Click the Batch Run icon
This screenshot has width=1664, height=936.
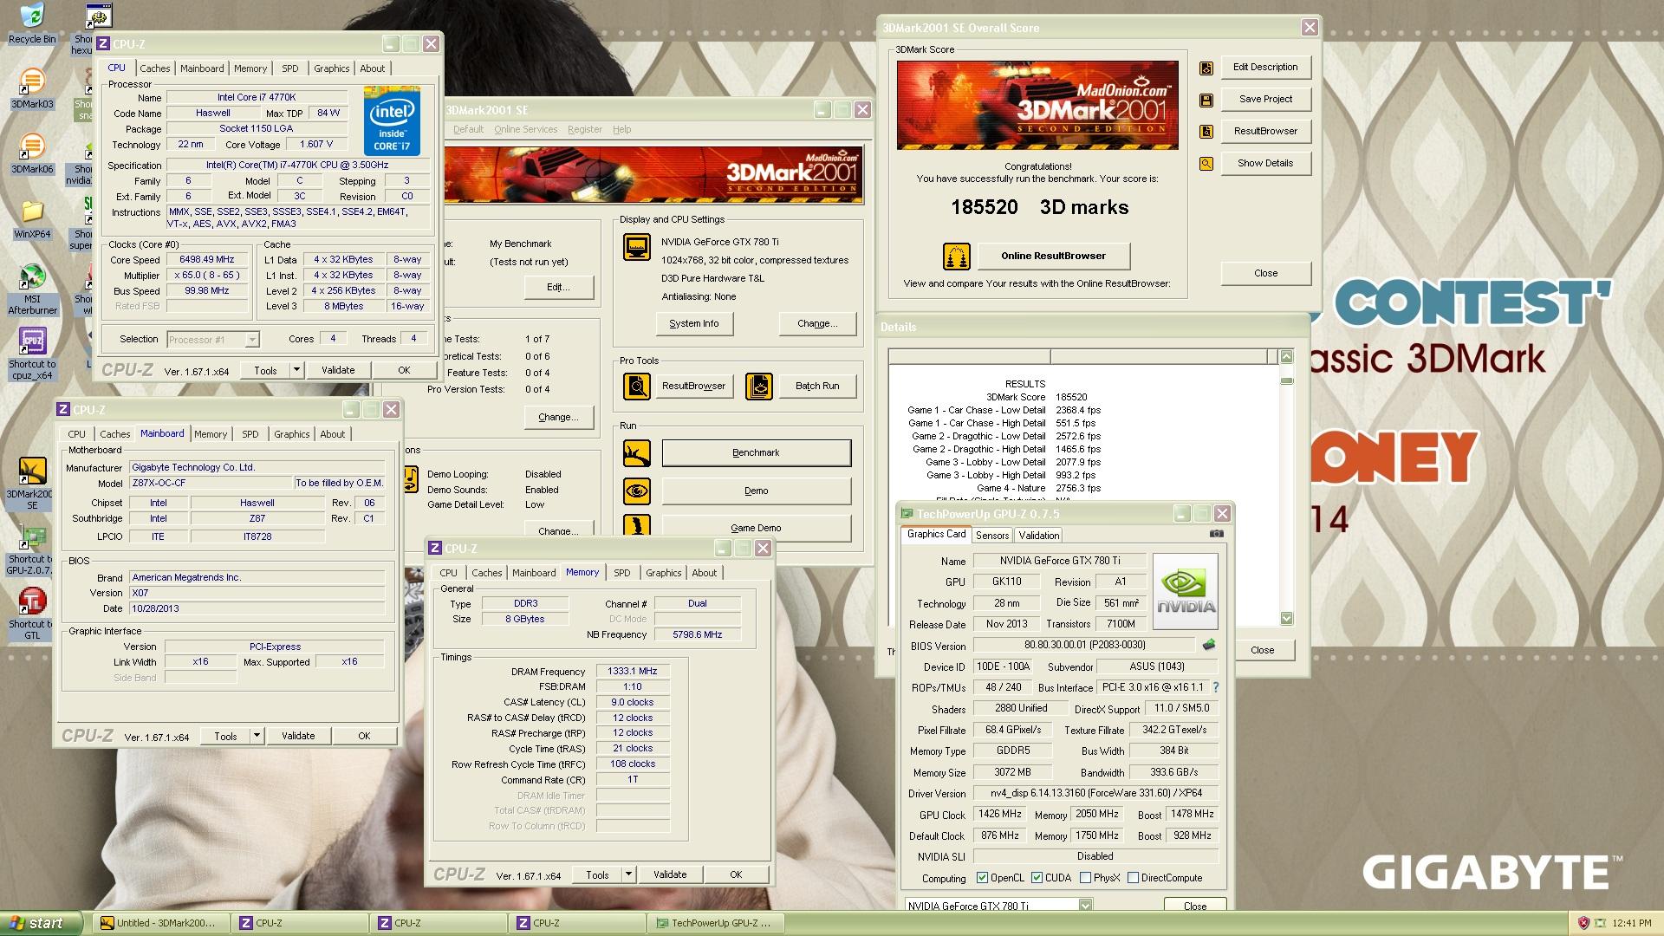pyautogui.click(x=758, y=386)
